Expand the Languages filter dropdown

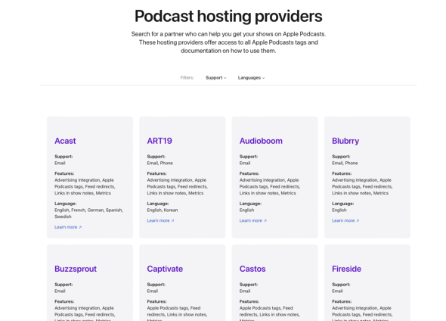251,78
